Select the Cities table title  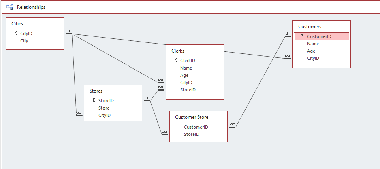17,24
